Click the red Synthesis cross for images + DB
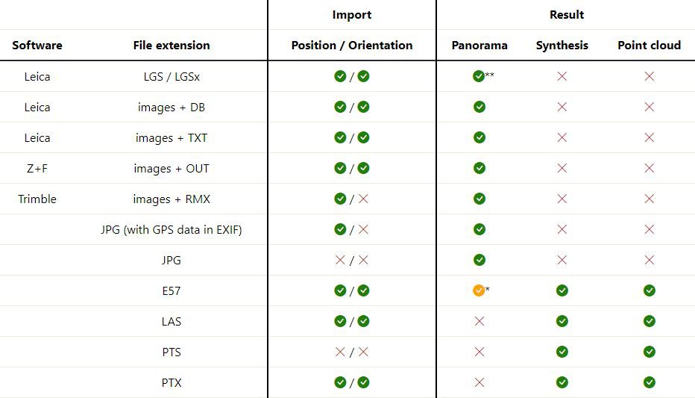This screenshot has height=398, width=695. tap(562, 107)
